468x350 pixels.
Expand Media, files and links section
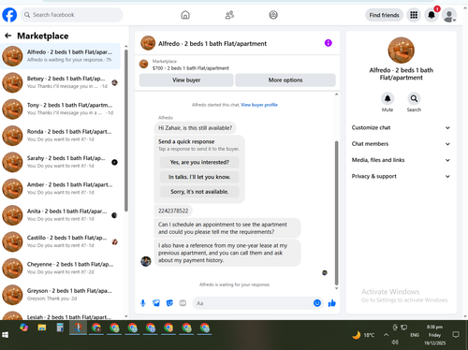tap(401, 160)
